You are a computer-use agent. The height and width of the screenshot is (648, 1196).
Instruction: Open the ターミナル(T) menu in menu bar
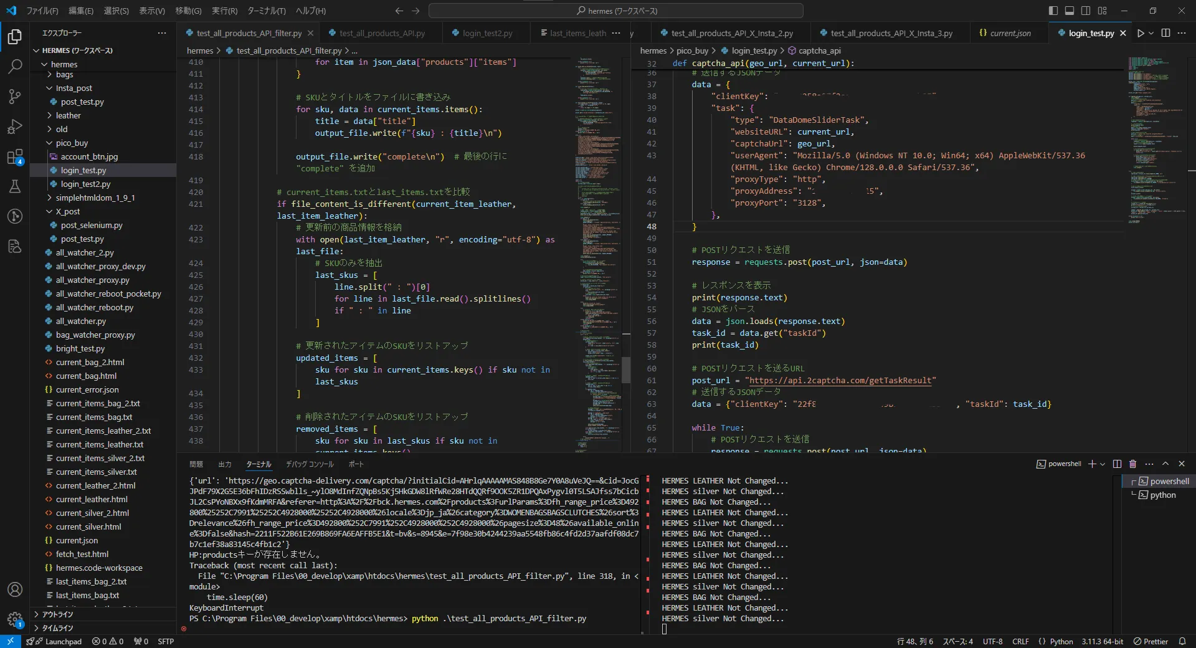point(266,11)
